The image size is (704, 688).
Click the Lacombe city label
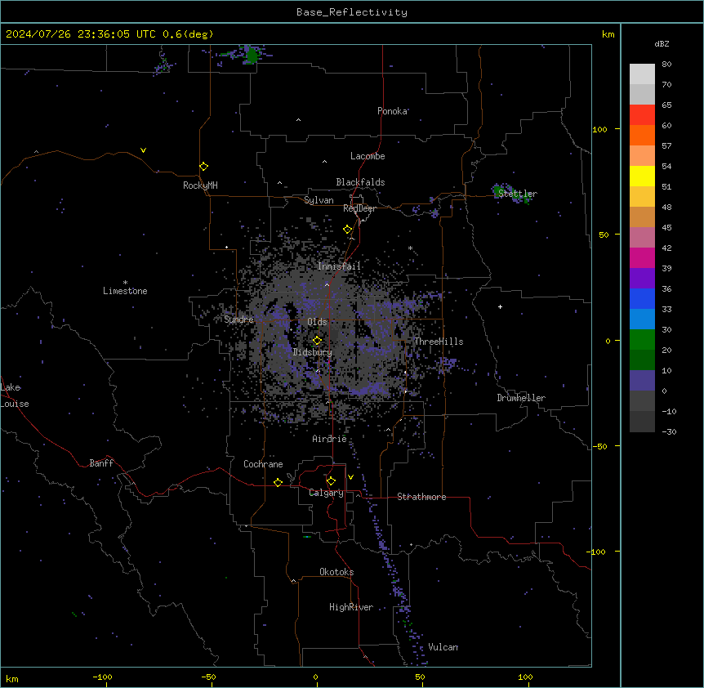(368, 156)
